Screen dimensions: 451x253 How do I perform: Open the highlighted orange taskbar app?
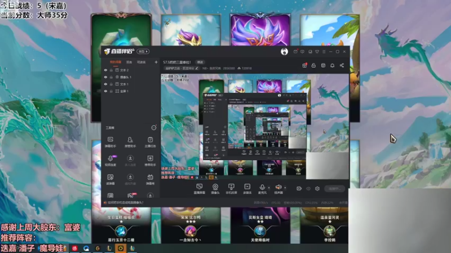pyautogui.click(x=121, y=248)
